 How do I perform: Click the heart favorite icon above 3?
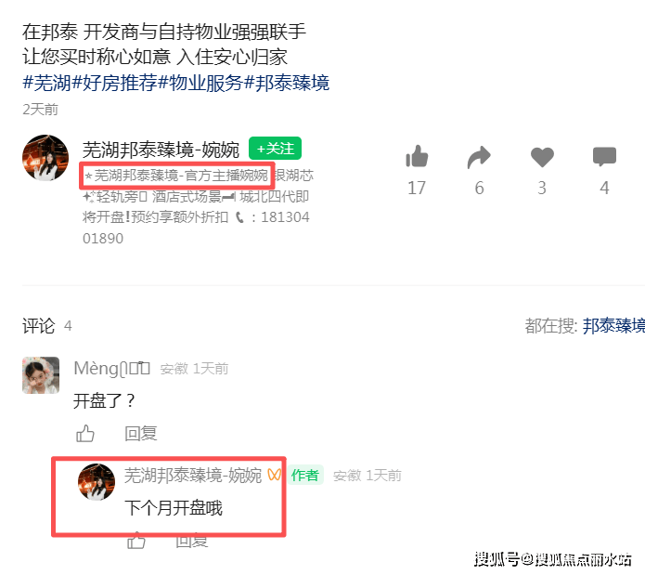(x=542, y=157)
